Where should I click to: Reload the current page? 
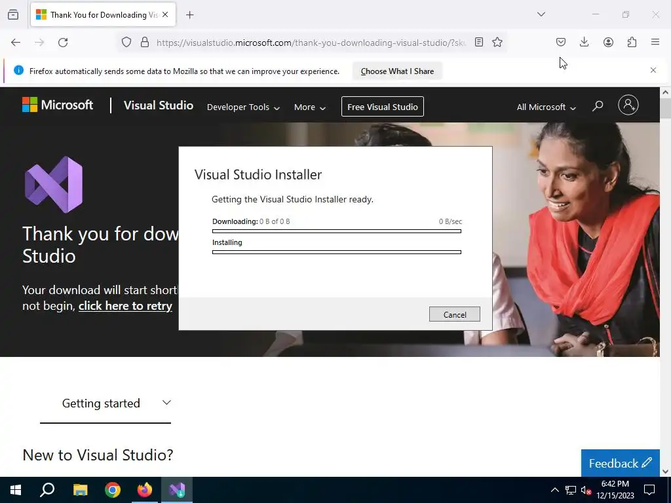(63, 43)
